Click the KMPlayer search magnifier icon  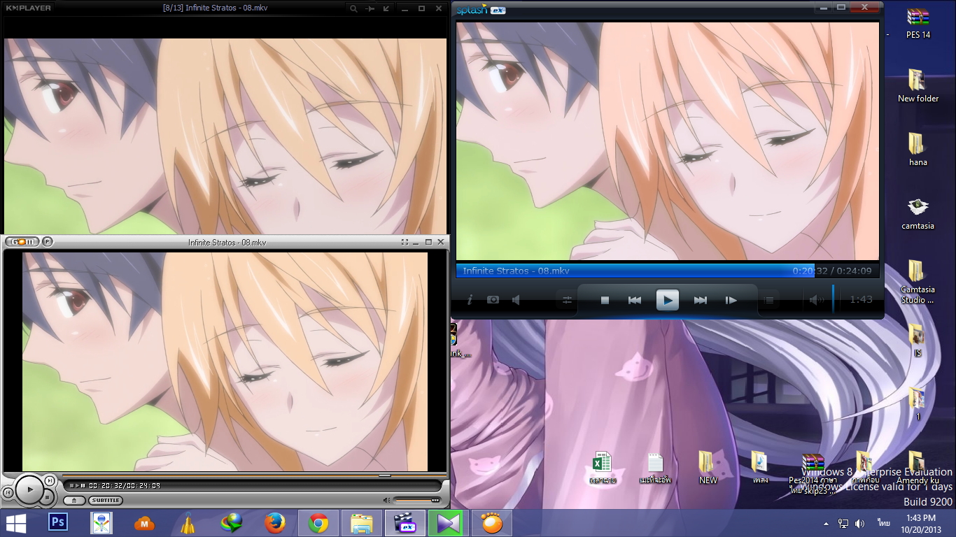[353, 8]
